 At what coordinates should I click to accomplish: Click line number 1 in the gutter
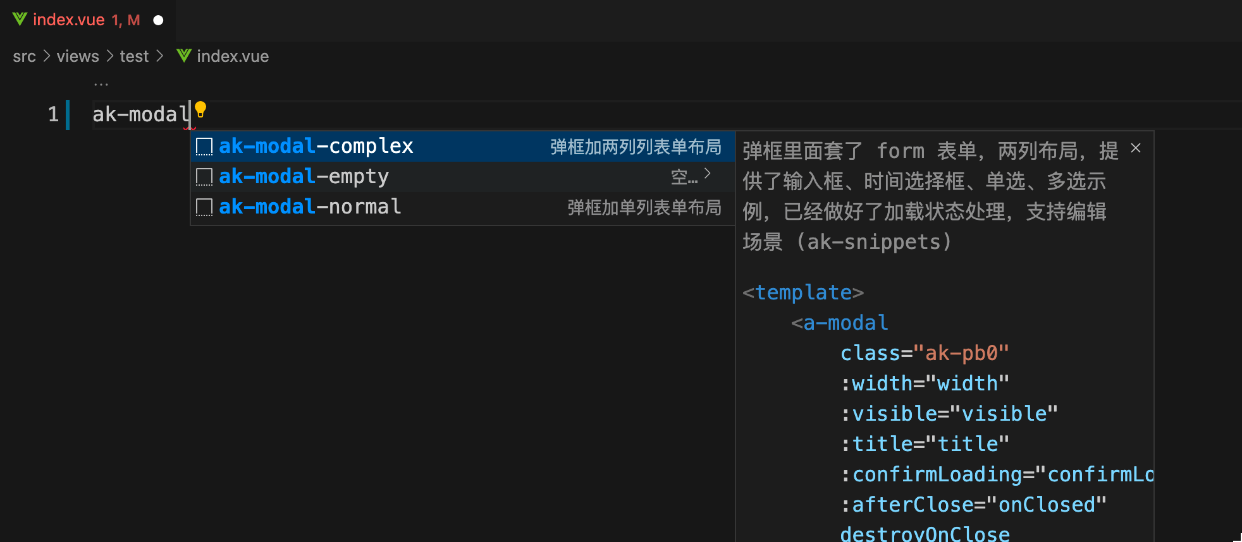point(53,114)
